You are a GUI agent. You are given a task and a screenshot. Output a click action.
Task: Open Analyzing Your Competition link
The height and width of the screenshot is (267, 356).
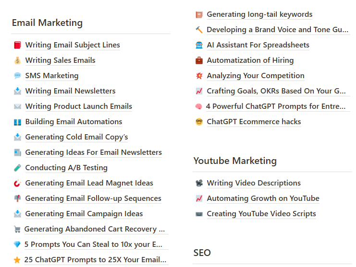[x=256, y=76]
